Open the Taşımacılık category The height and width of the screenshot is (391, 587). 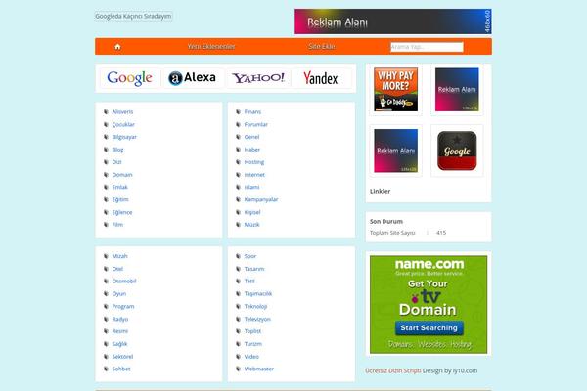[258, 294]
